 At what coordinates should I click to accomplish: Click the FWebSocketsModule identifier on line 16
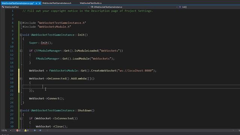(x=63, y=70)
